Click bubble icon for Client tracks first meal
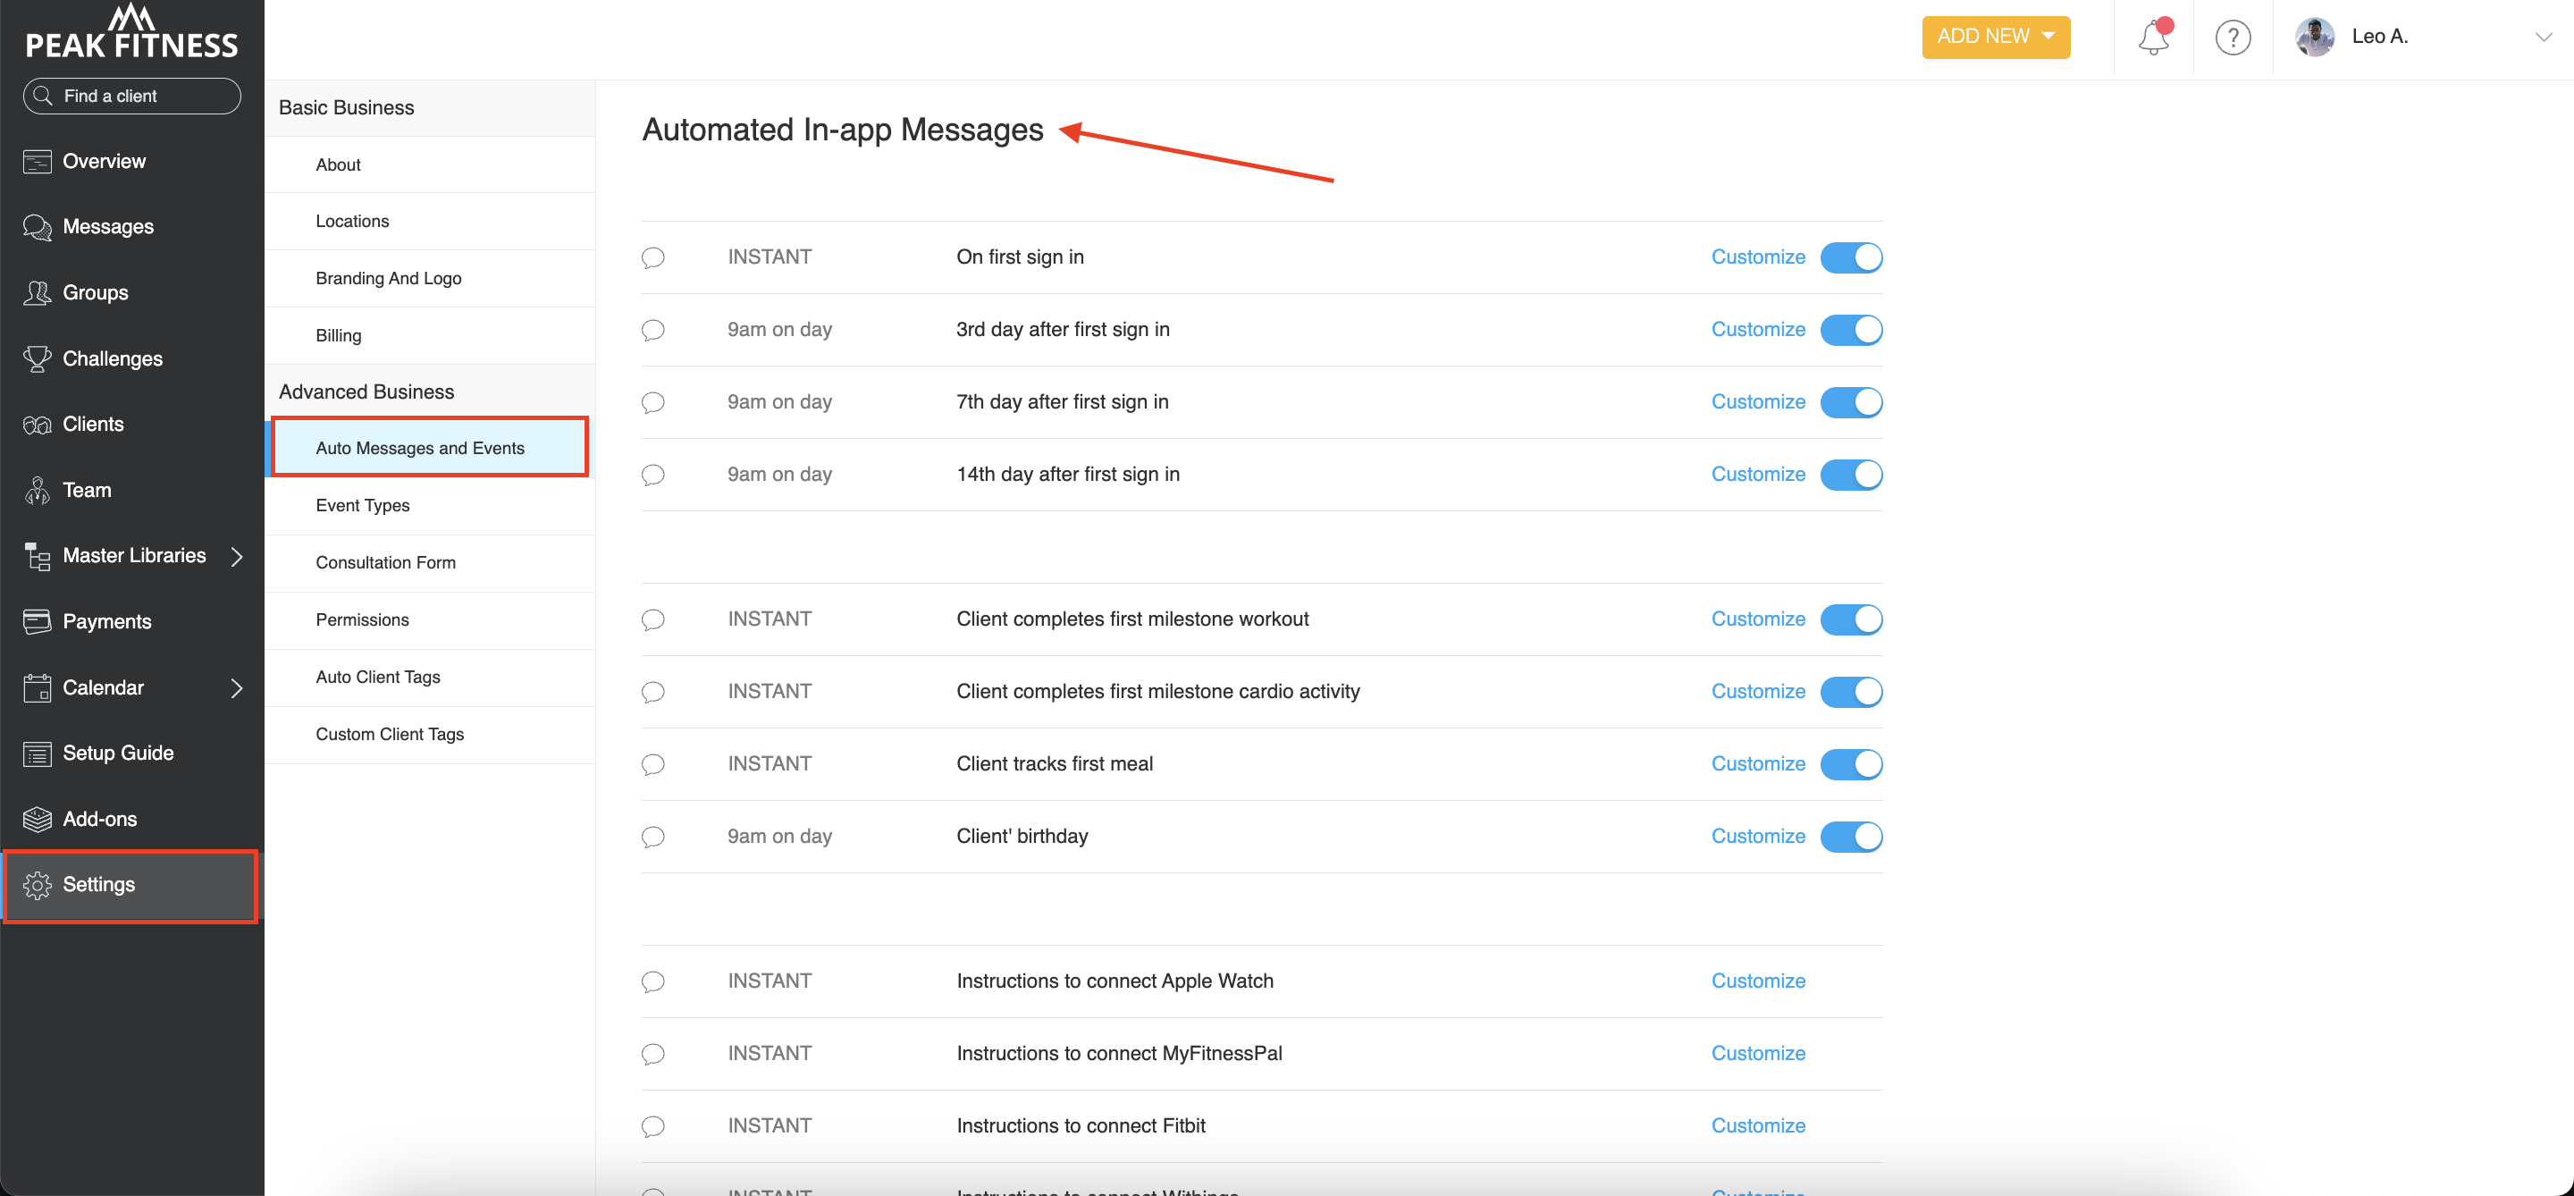Image resolution: width=2574 pixels, height=1196 pixels. (x=652, y=764)
